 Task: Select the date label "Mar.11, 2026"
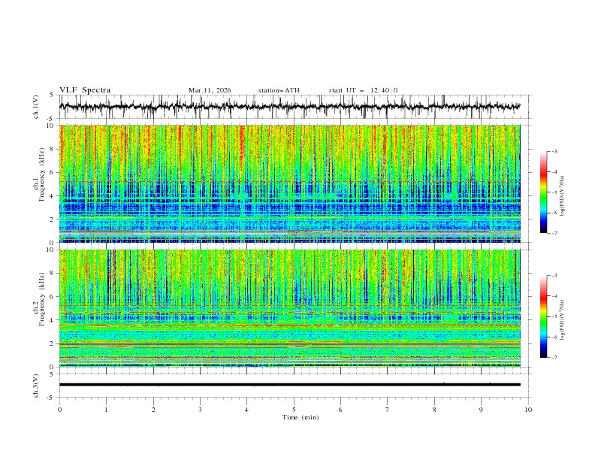coord(210,90)
